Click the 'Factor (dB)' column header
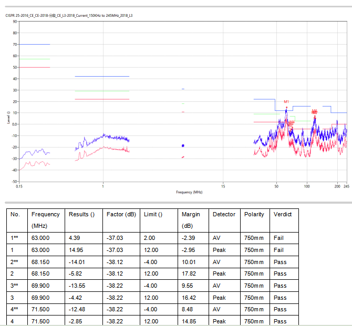The height and width of the screenshot is (326, 352). tap(121, 215)
